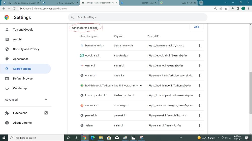252x141 pixels.
Task: Share this page icon in address bar
Action: point(221,9)
